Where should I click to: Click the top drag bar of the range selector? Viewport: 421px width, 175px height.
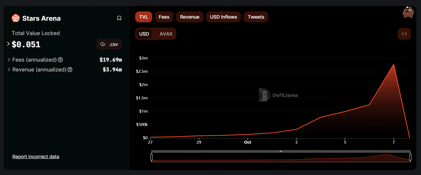[281, 151]
